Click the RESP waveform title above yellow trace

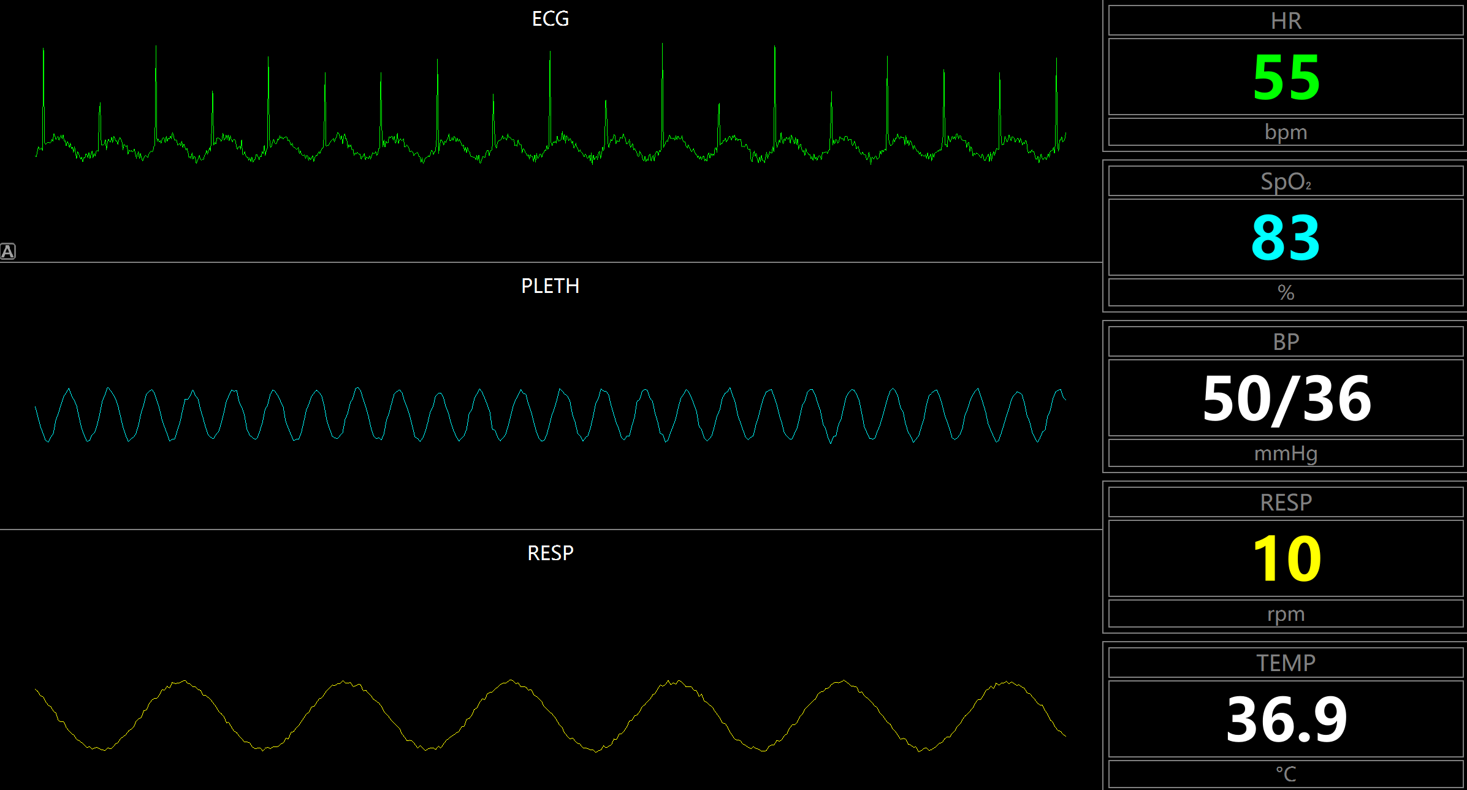click(x=550, y=553)
